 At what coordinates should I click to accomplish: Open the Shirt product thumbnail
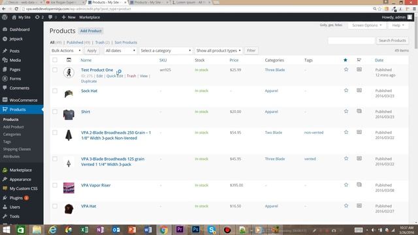pyautogui.click(x=69, y=115)
